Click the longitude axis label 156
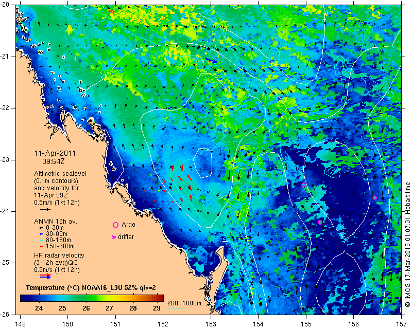 (x=354, y=324)
